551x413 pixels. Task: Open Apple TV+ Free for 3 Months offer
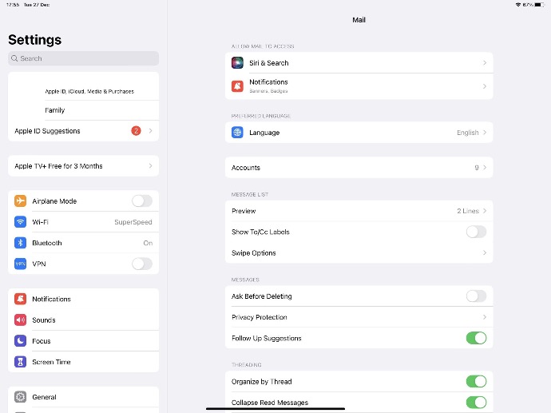[x=83, y=166]
